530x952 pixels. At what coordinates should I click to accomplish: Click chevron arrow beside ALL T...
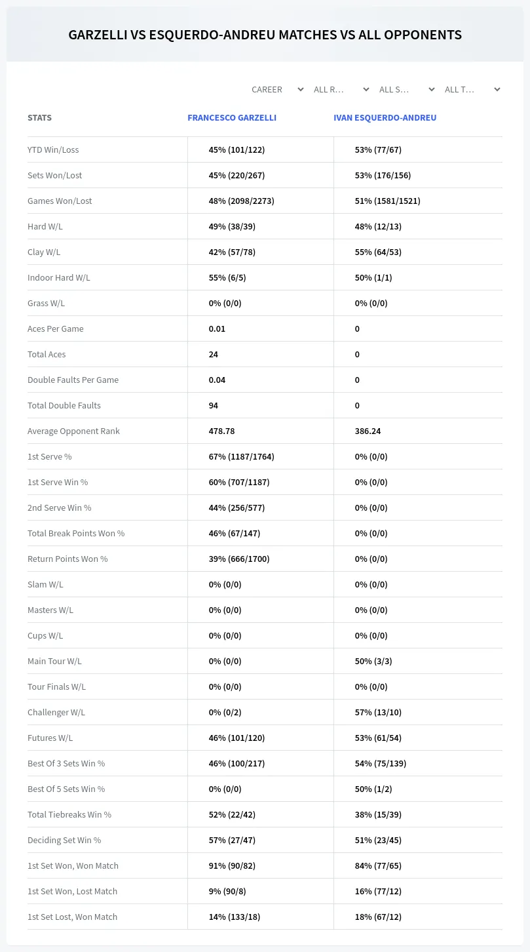tap(497, 89)
